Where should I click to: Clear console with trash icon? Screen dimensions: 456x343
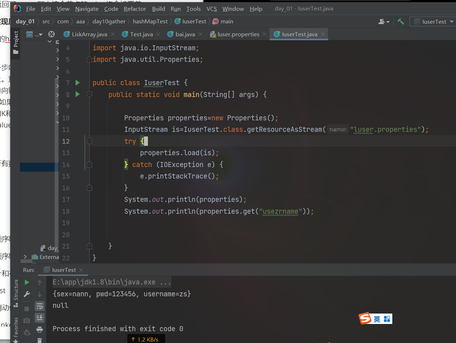point(40,340)
